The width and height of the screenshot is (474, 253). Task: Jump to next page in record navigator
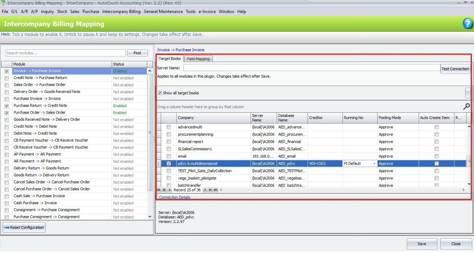coord(210,190)
